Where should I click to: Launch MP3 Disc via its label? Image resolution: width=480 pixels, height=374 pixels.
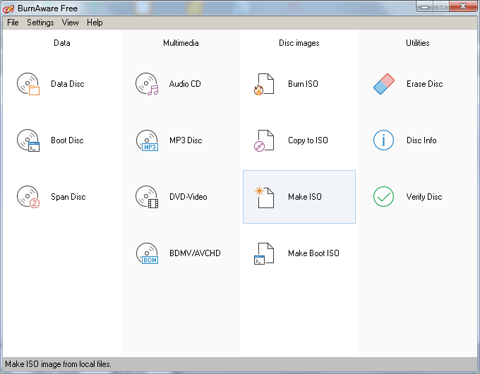click(x=186, y=140)
